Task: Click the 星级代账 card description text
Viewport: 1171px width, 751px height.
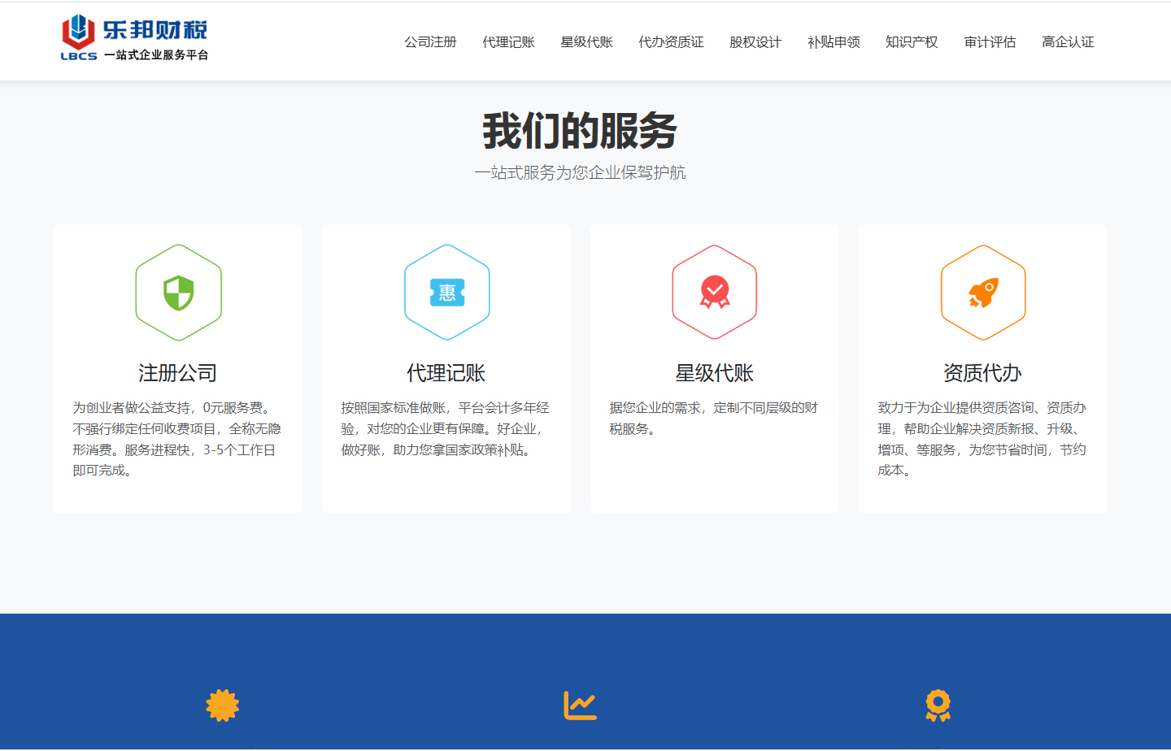Action: click(x=713, y=418)
